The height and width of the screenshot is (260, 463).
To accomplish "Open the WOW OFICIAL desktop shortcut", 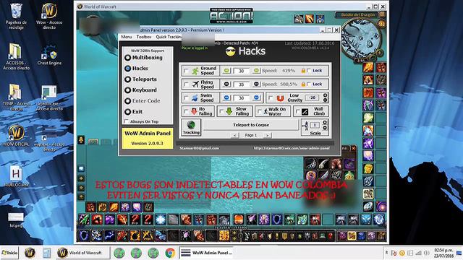I will [16, 136].
